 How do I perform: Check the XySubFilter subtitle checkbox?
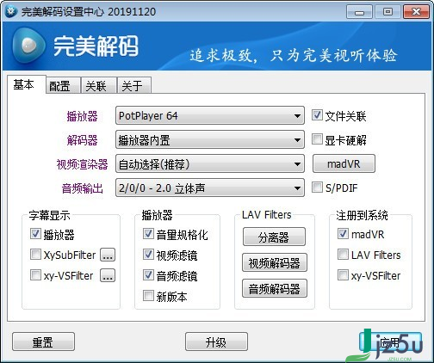click(x=35, y=255)
